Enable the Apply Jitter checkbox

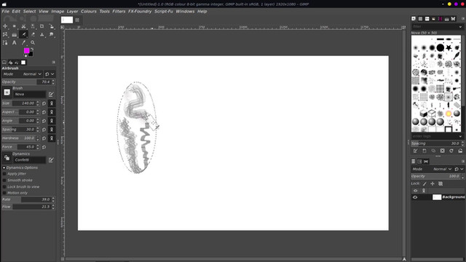pos(4,174)
